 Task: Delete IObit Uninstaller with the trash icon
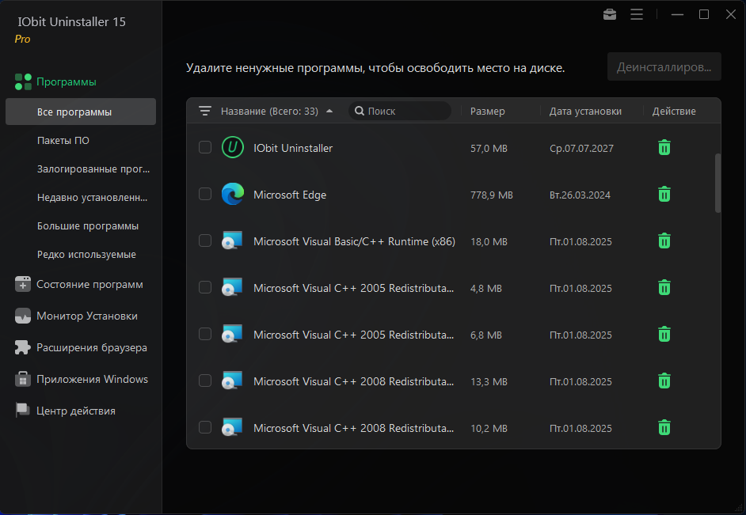[x=664, y=148]
